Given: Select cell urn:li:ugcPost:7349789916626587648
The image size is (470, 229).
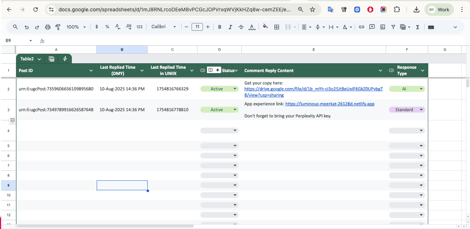Looking at the screenshot, I should click(x=56, y=110).
